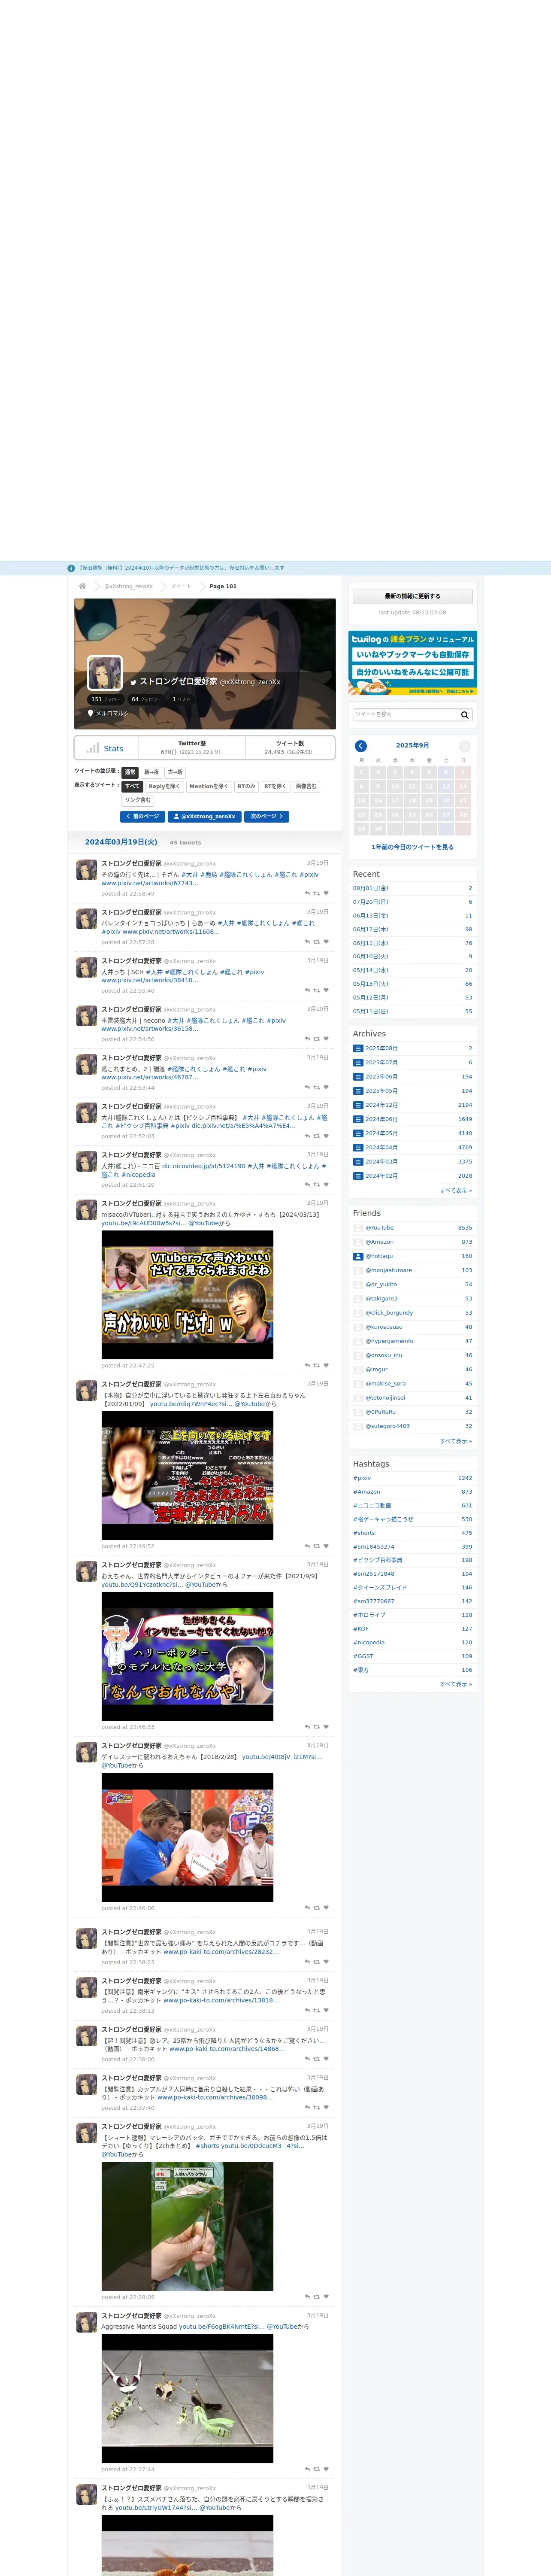Viewport: 551px width, 2576px height.
Task: Like the tweet posted at 22:51:10
Action: tap(326, 1184)
